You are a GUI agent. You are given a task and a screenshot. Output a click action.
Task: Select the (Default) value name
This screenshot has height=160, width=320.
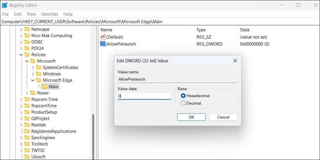click(x=115, y=37)
